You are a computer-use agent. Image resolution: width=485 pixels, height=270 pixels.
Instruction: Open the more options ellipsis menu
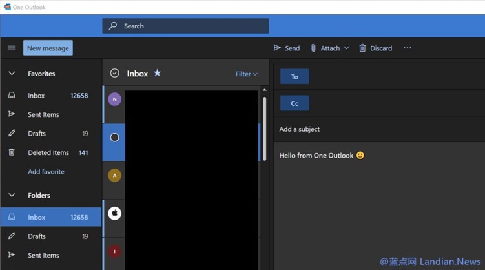pos(407,48)
